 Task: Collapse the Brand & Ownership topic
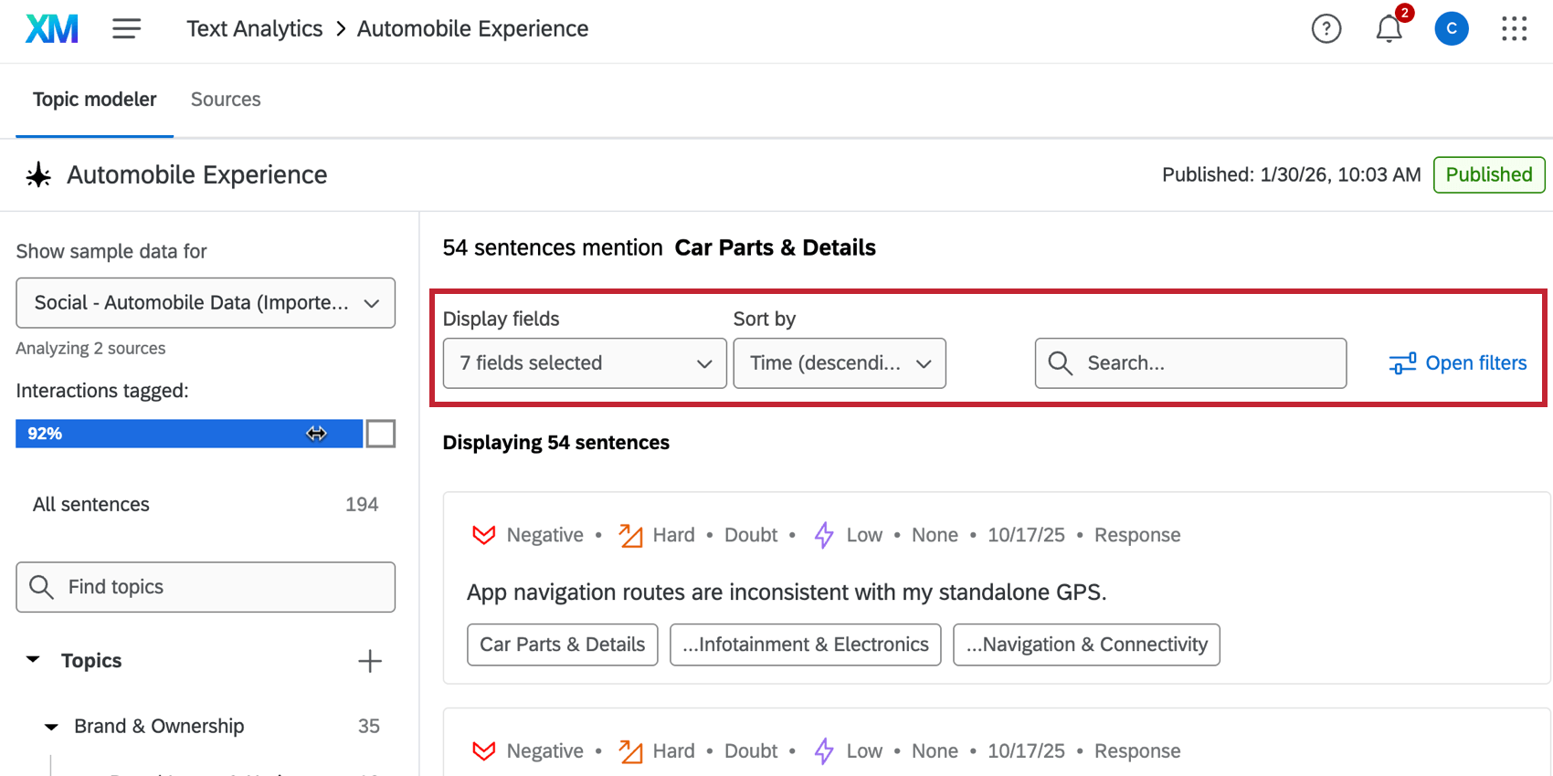point(52,727)
